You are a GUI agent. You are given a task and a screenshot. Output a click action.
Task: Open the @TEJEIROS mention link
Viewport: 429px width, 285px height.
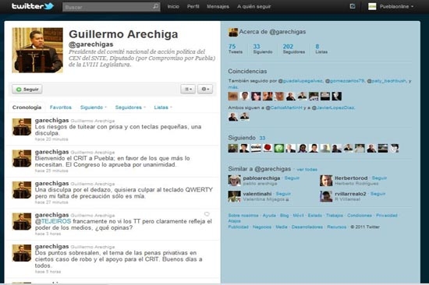53,221
